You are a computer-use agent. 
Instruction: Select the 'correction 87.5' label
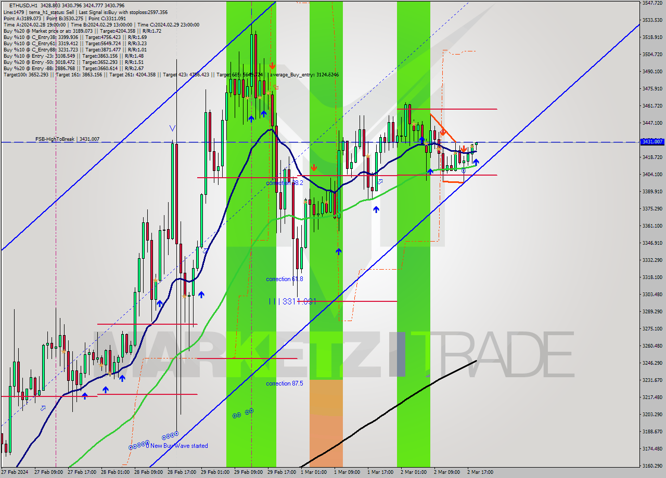point(284,383)
